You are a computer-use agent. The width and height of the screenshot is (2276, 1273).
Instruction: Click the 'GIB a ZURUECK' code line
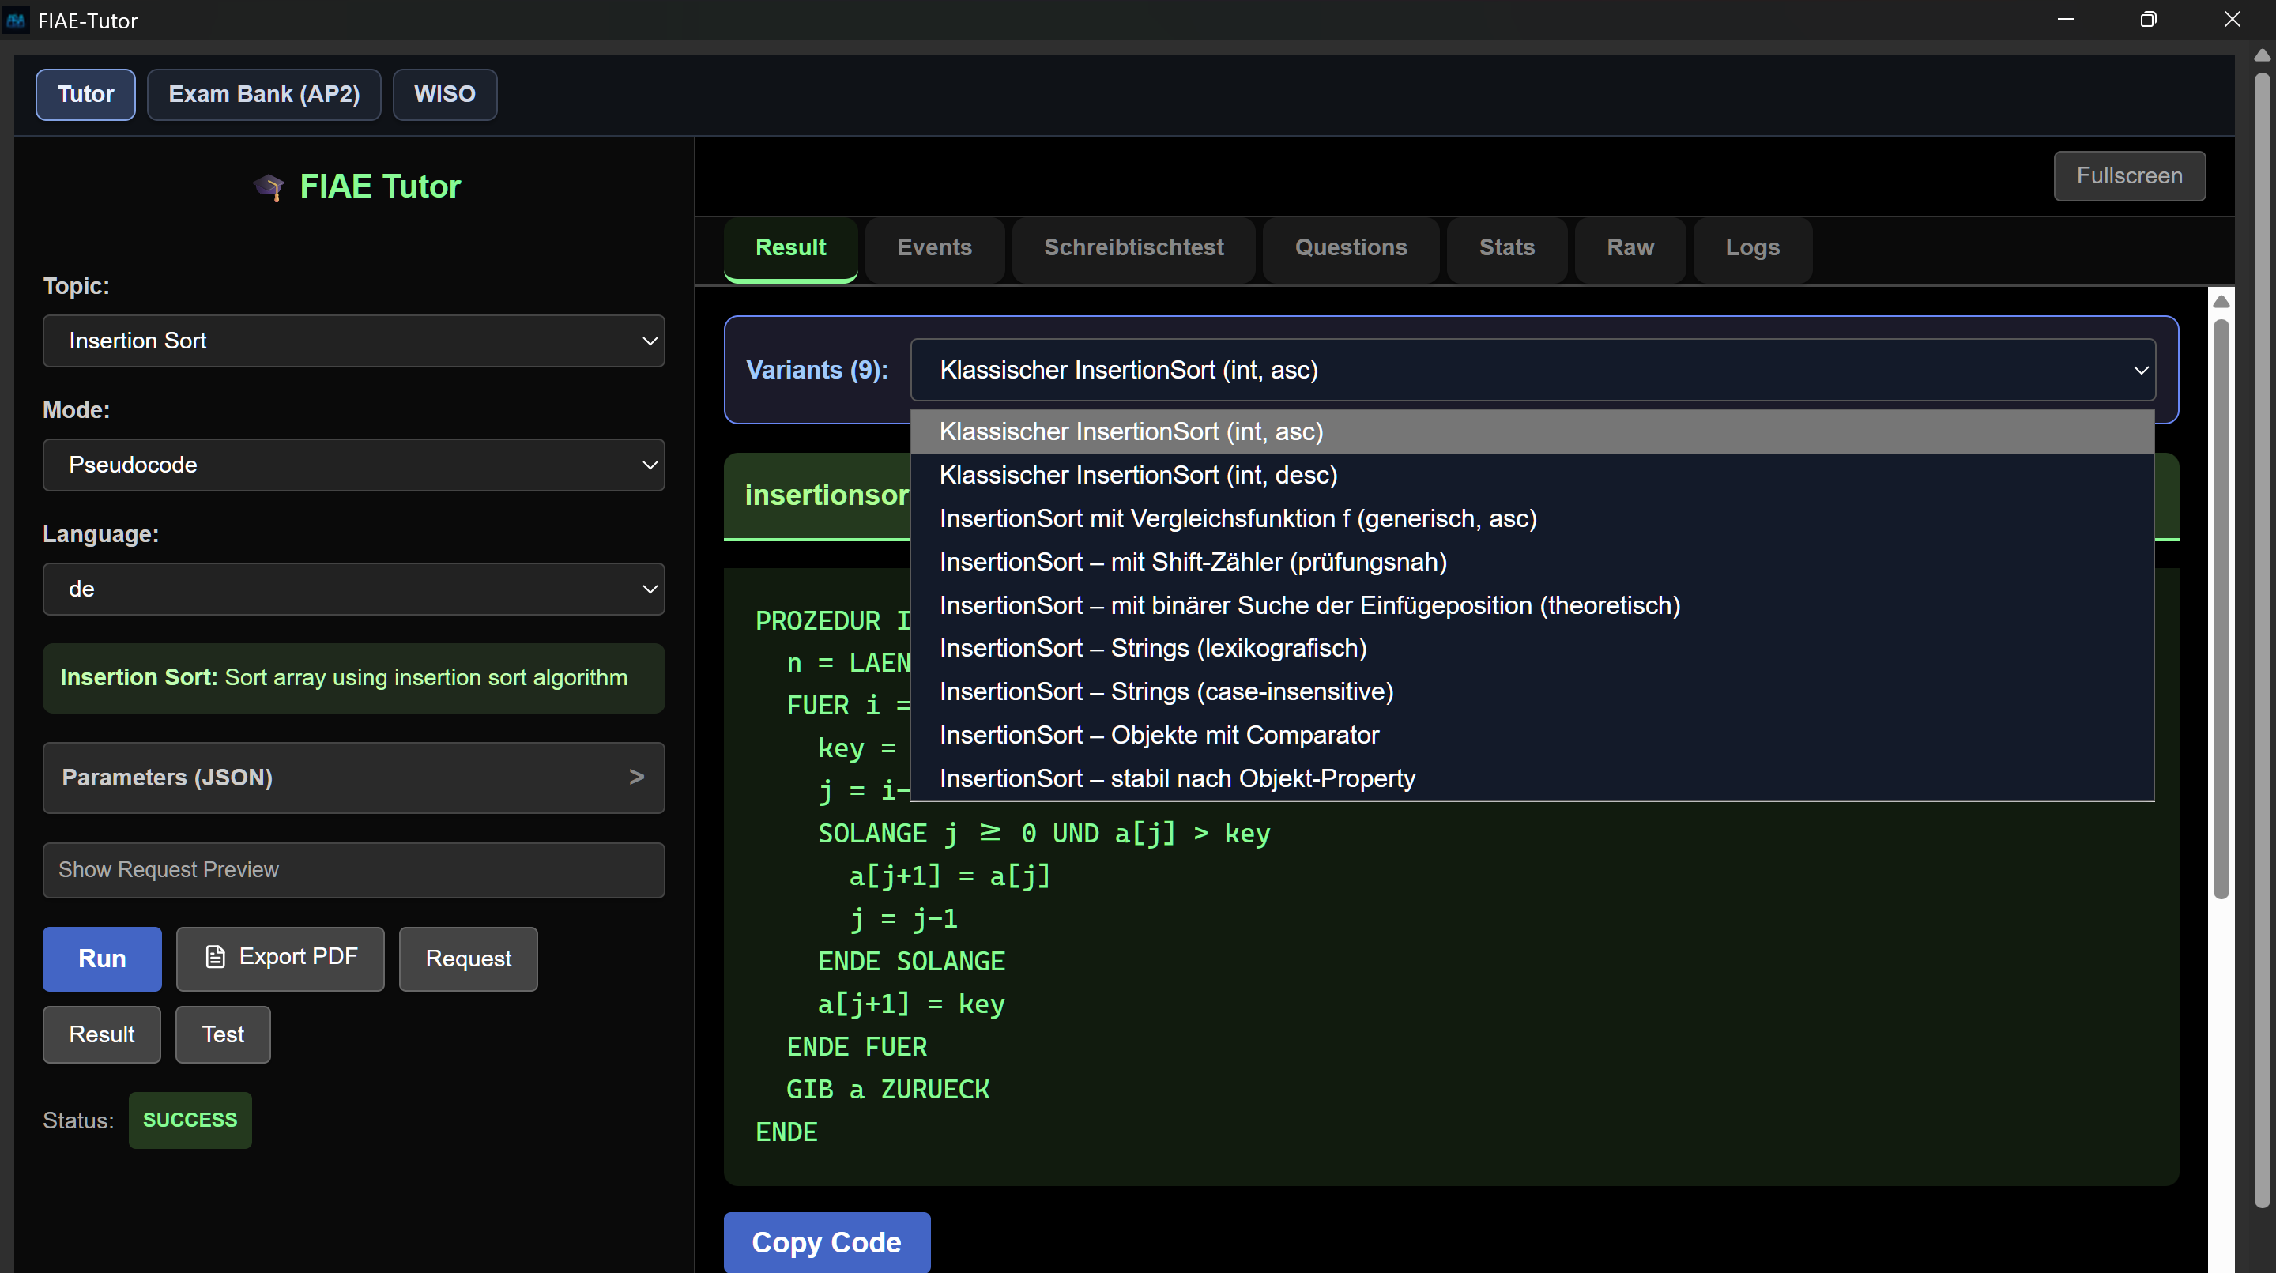(888, 1090)
